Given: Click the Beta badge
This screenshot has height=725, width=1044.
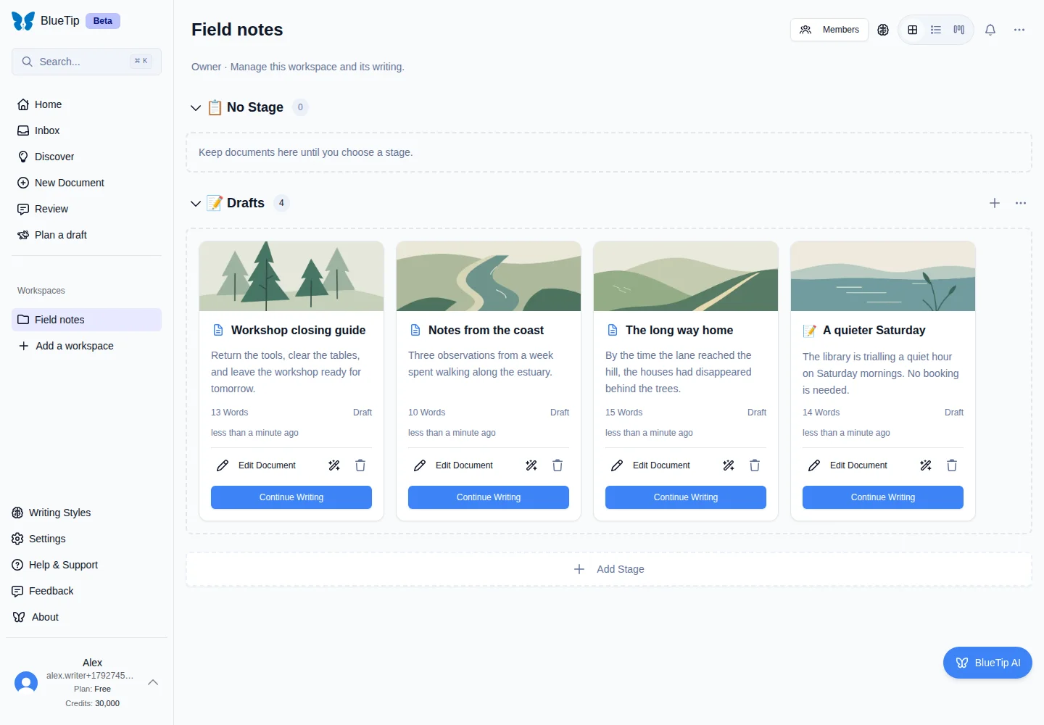Looking at the screenshot, I should point(103,21).
